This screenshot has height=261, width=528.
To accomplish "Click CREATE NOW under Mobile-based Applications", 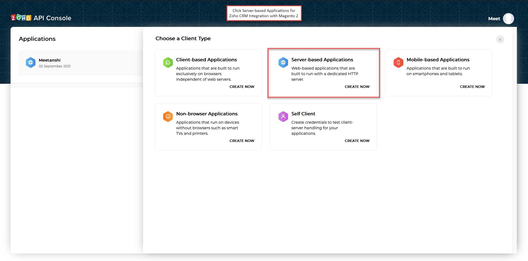I will (472, 87).
